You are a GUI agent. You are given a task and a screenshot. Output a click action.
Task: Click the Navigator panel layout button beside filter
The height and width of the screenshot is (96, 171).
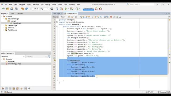[49, 57]
